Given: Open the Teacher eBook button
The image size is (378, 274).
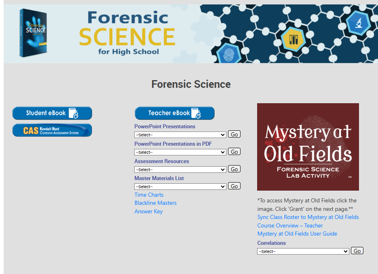Looking at the screenshot, I should tap(175, 113).
